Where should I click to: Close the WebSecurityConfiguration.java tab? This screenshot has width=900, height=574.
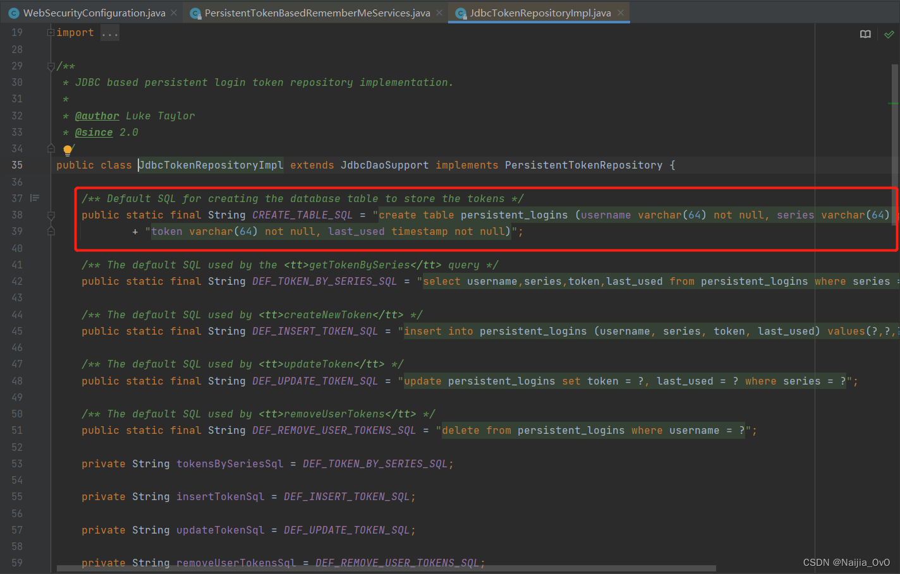tap(174, 13)
